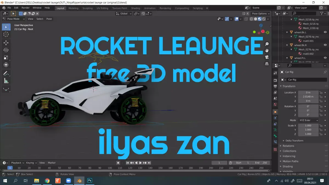329x185 pixels.
Task: Select the Select Box tool
Action: (6, 27)
